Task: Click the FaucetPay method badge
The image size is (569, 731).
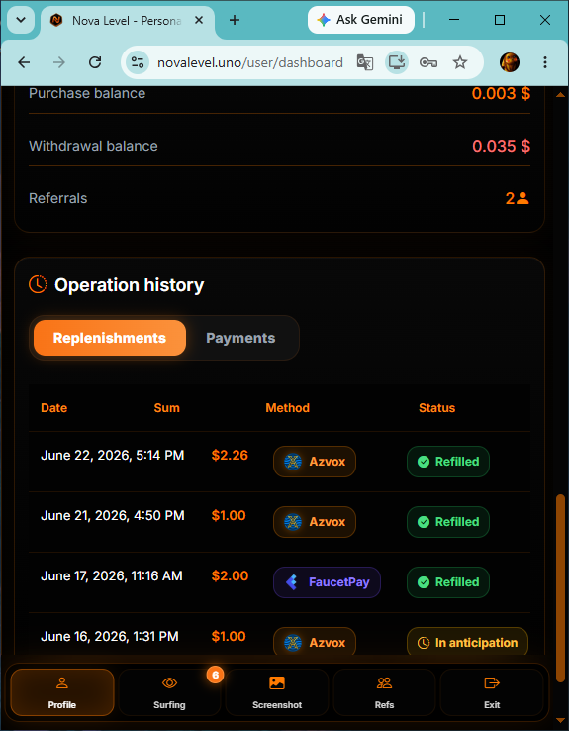Action: [327, 582]
